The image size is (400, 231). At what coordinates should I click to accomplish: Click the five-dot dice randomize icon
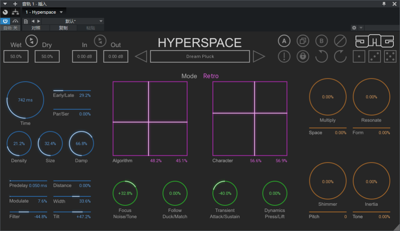pos(390,56)
